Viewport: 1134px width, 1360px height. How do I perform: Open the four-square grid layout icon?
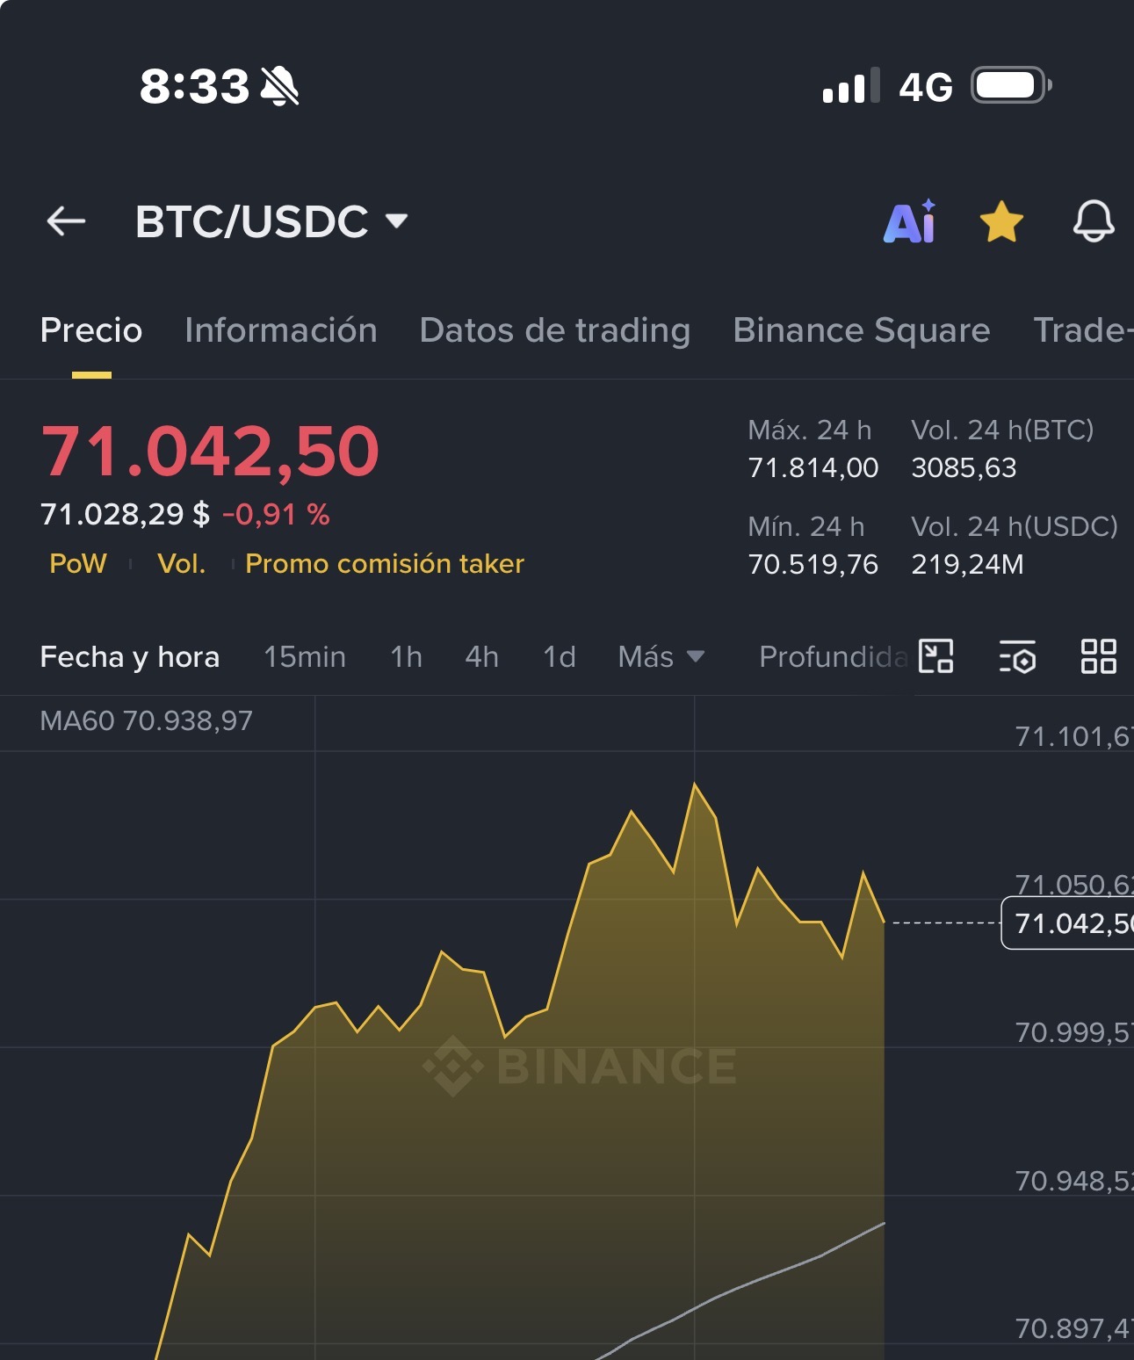pyautogui.click(x=1098, y=656)
